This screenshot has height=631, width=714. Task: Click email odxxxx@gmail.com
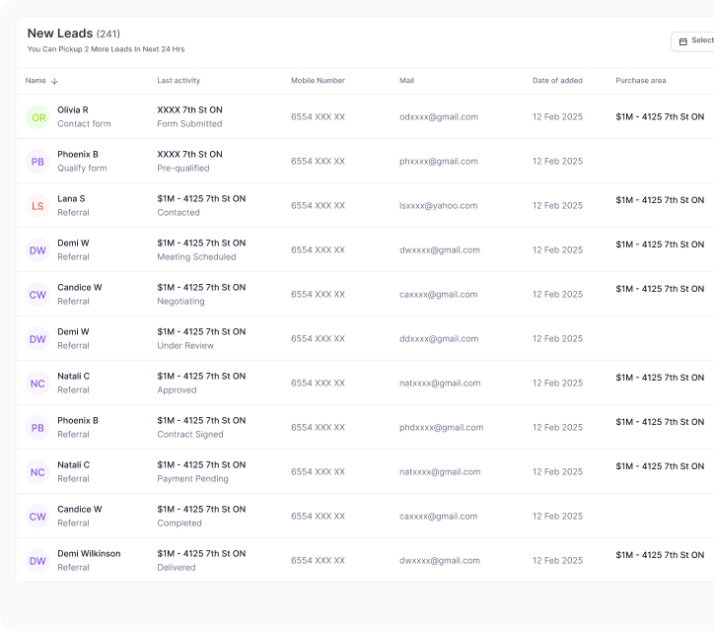439,117
